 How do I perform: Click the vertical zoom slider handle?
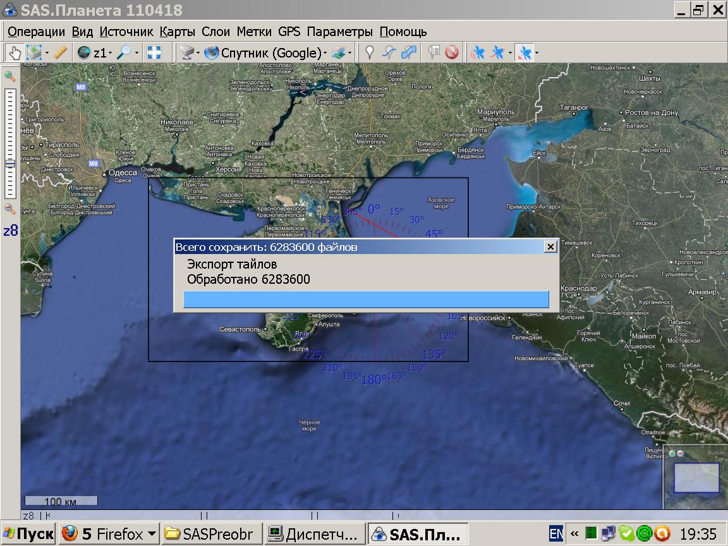tap(10, 164)
